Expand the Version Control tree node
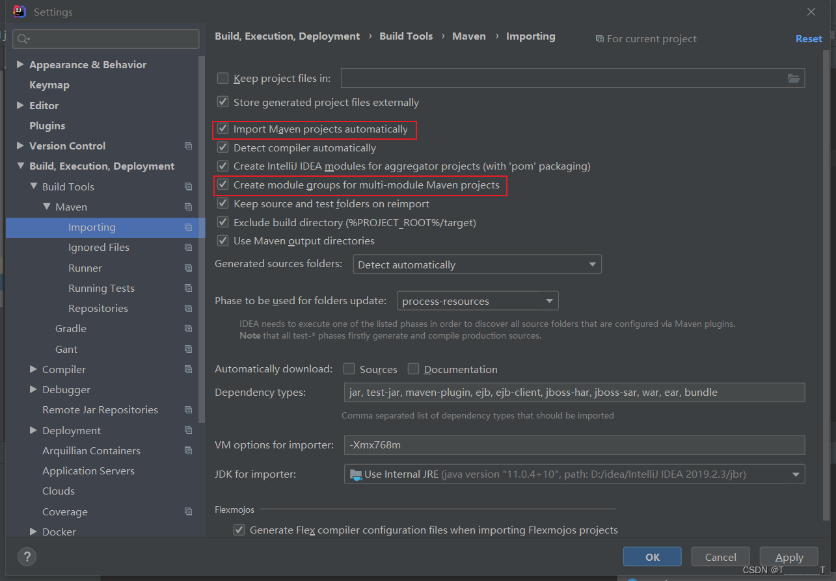Screen dimensions: 836x581 click(20, 146)
